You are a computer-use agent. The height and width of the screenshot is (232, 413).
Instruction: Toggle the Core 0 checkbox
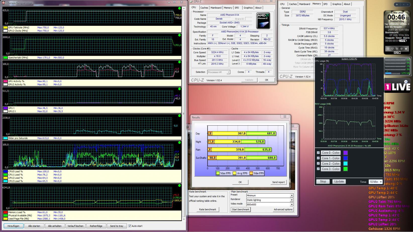[x=318, y=153]
